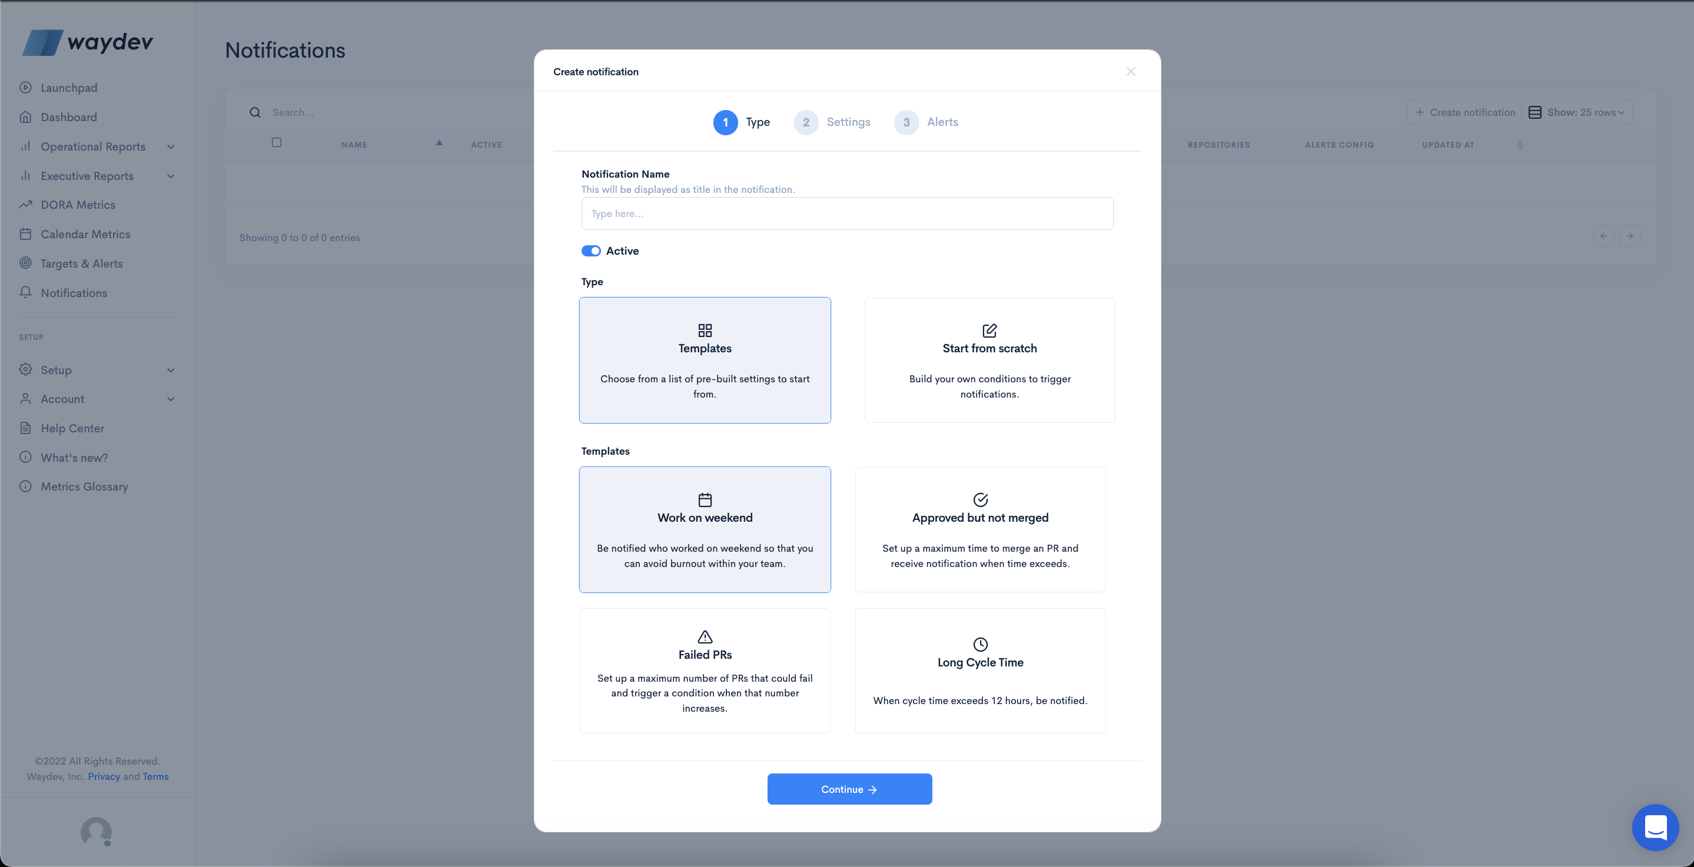
Task: Open the chat support bubble icon
Action: click(1655, 827)
